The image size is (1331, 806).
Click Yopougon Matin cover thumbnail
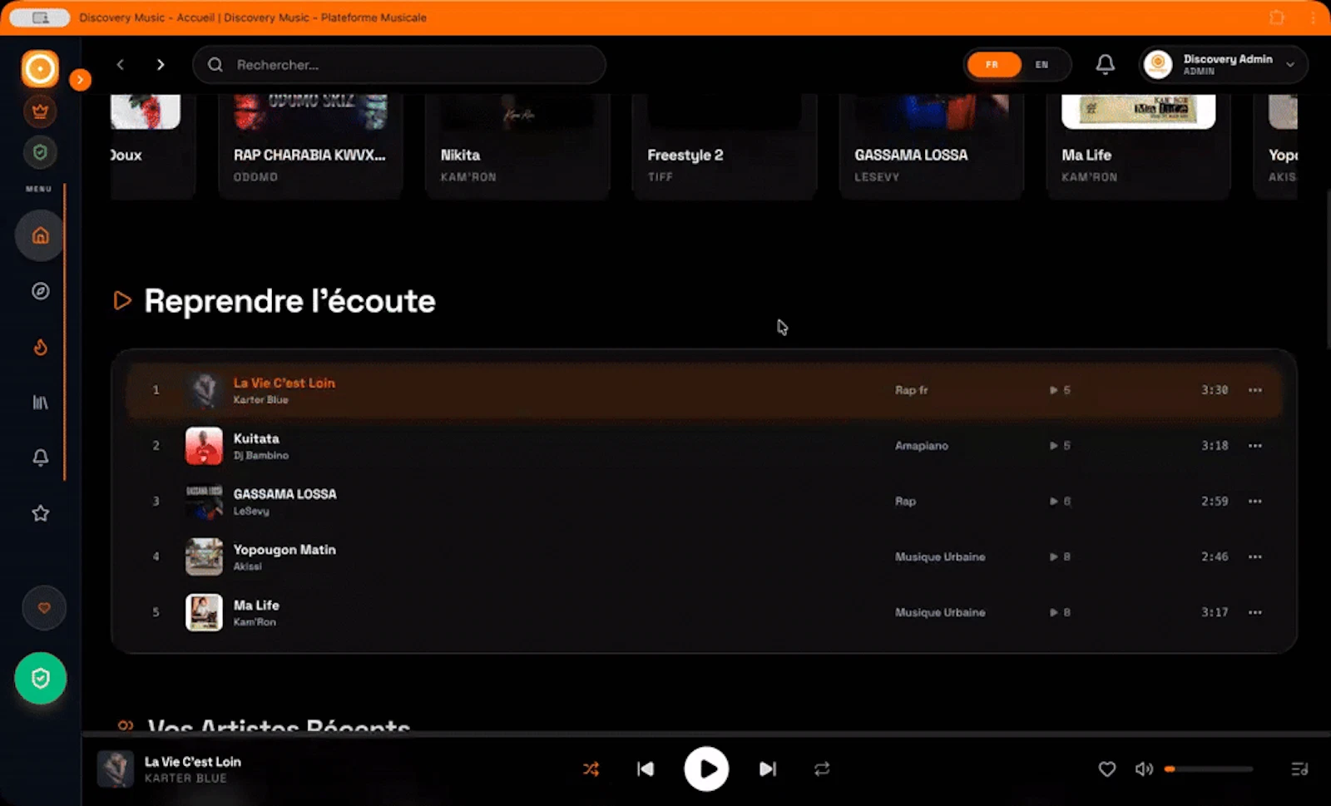click(x=204, y=557)
